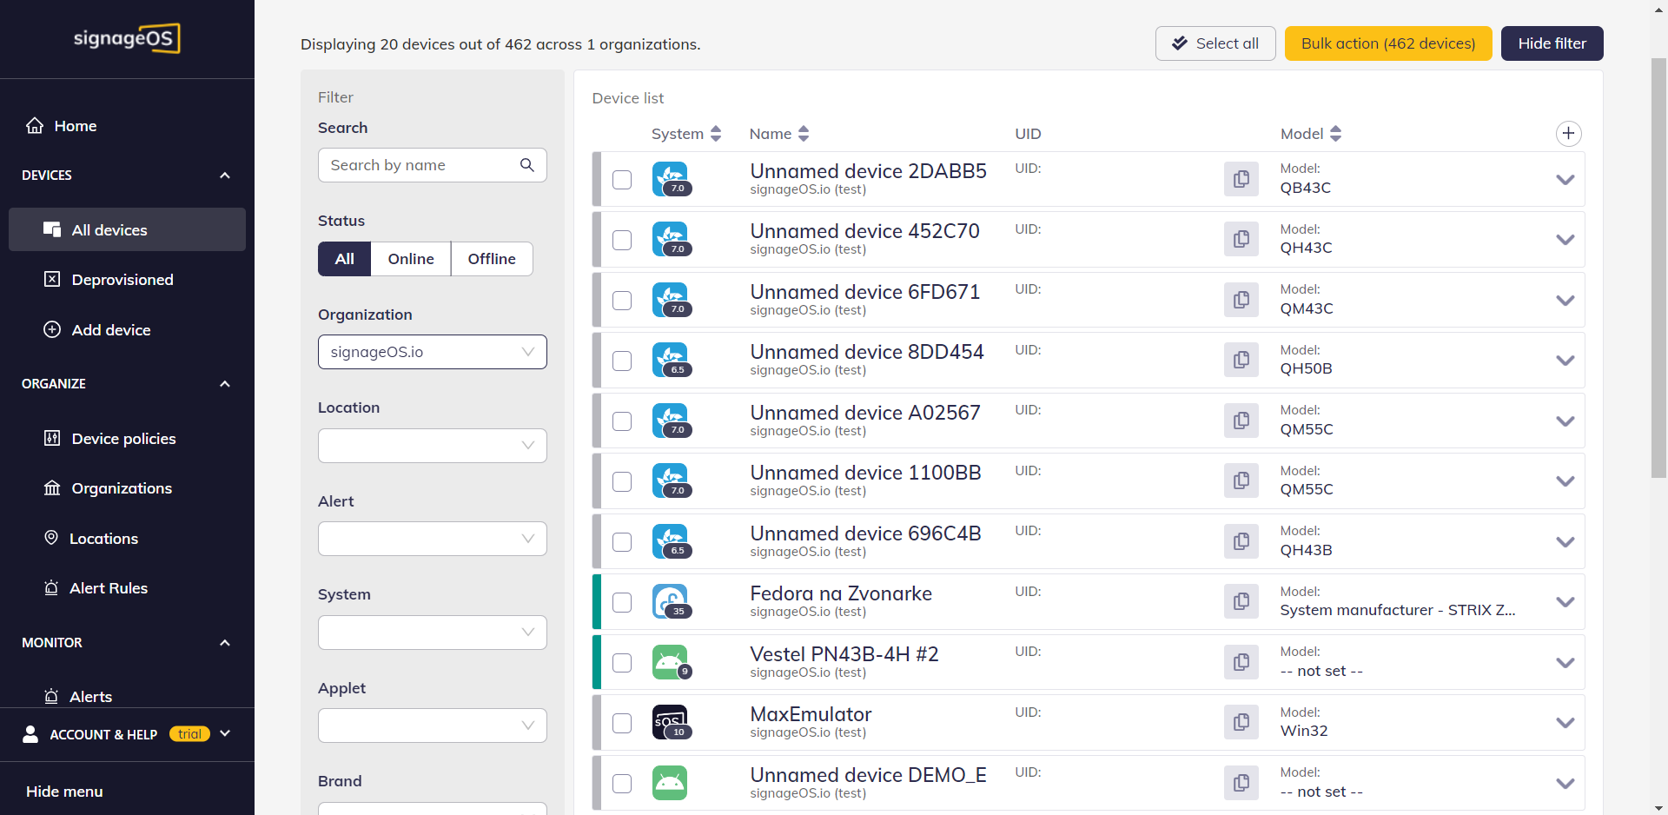Copy the UID of the MaxEmulator device
Screen dimensions: 1668x815
click(x=1241, y=722)
